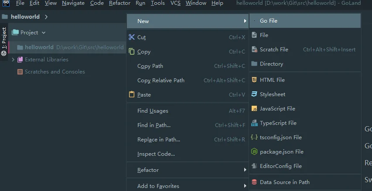The image size is (372, 191).
Task: Open the Run menu
Action: pyautogui.click(x=140, y=3)
